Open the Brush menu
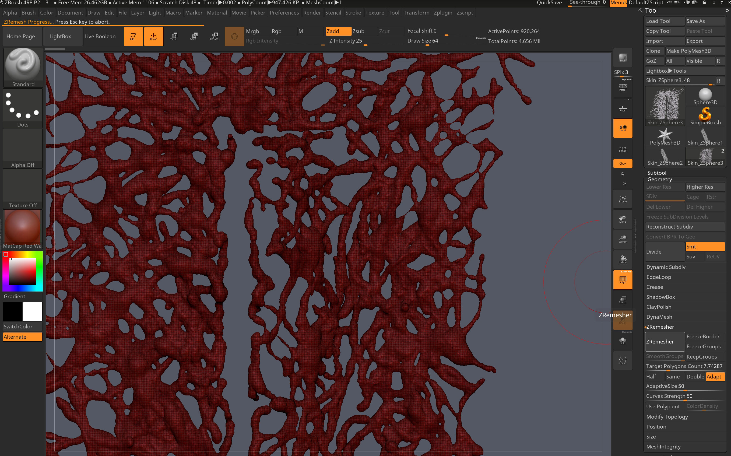 28,13
